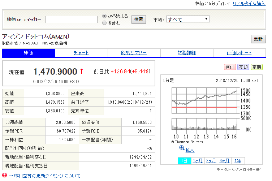Viewport: 272px width, 181px height.
Task: Click the 検索 button
Action: [x=139, y=20]
